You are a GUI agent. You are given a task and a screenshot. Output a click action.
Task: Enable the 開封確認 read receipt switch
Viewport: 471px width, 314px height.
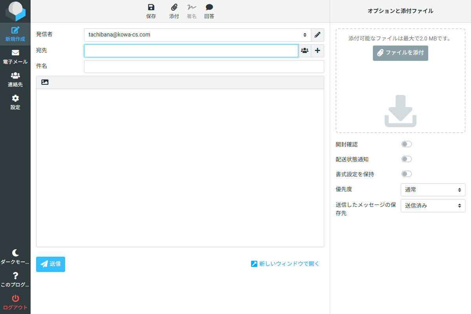406,144
